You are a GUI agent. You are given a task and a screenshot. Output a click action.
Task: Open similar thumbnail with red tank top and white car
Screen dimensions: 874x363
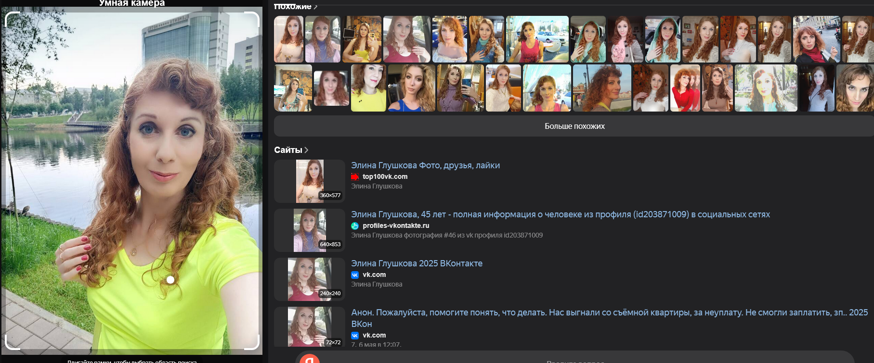tap(537, 39)
